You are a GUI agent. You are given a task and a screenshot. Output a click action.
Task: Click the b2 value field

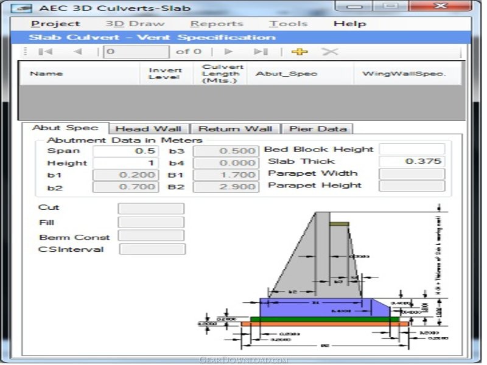tap(125, 187)
